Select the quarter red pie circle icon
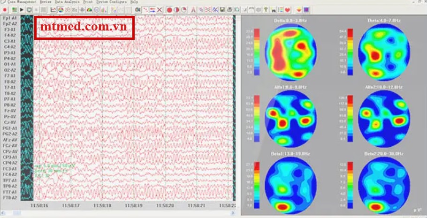The image size is (427, 218). click(x=184, y=10)
